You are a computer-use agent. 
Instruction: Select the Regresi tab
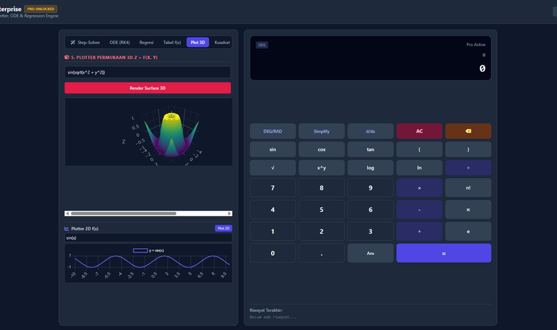146,42
